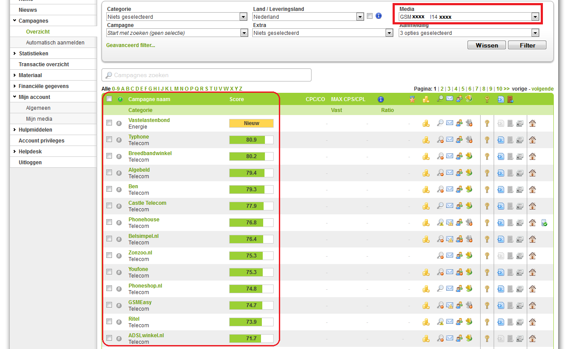Screen dimensions: 566x349
Task: Tick the Youfone row checkbox
Action: click(109, 272)
